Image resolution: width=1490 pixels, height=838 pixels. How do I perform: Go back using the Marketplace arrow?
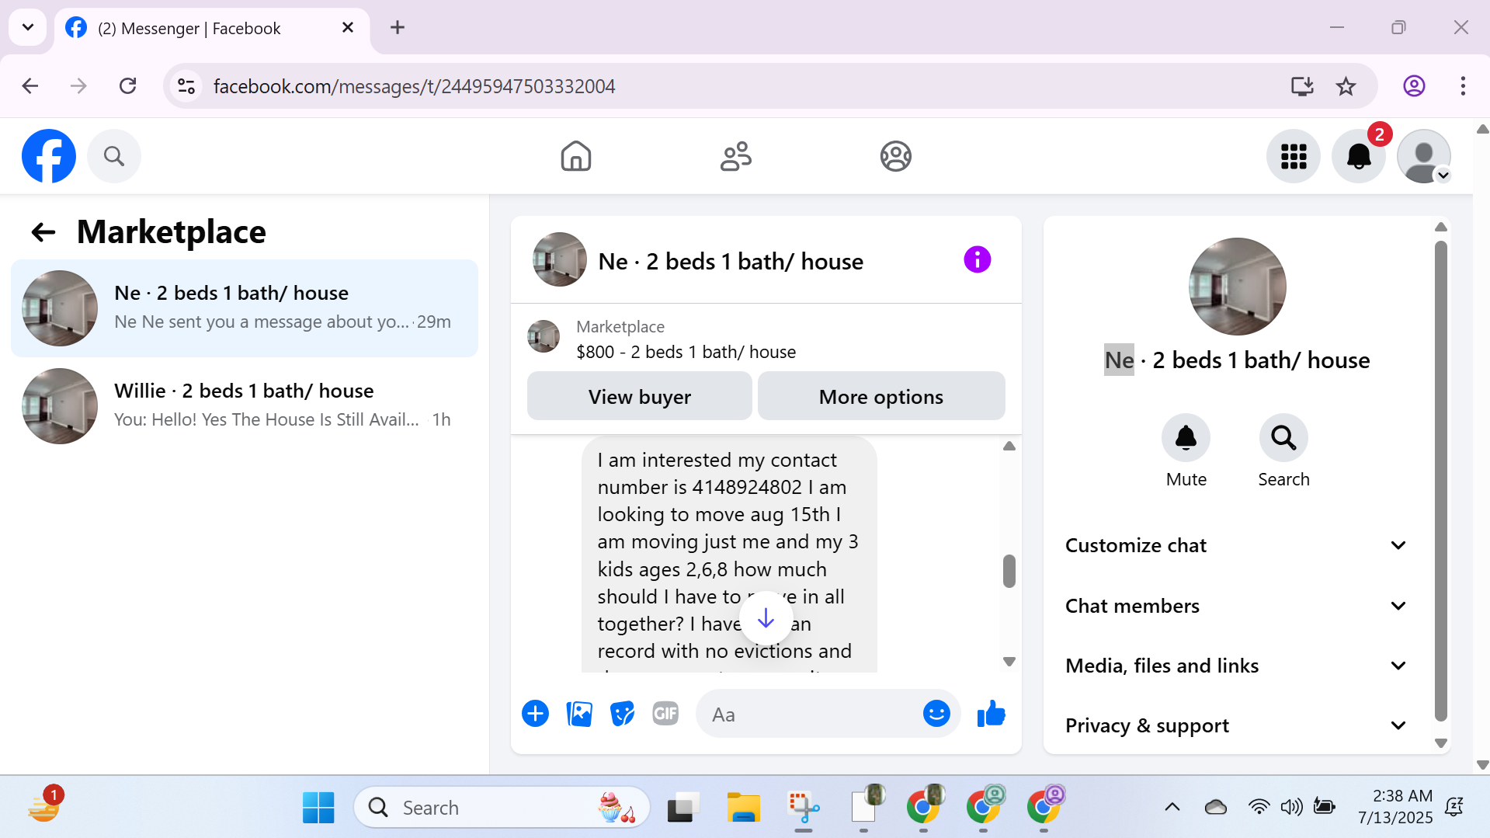(43, 231)
